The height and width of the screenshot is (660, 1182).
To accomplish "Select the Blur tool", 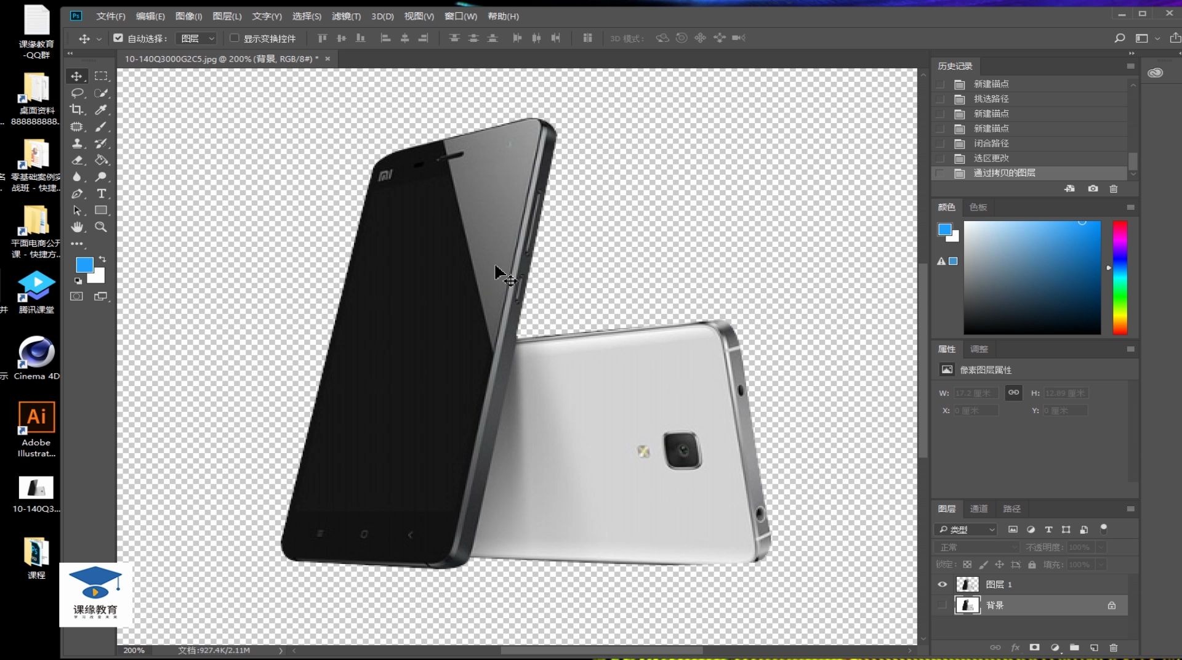I will coord(76,177).
